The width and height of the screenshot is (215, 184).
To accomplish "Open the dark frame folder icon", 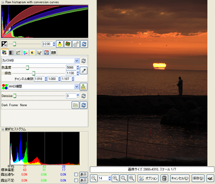I will [x=75, y=105].
